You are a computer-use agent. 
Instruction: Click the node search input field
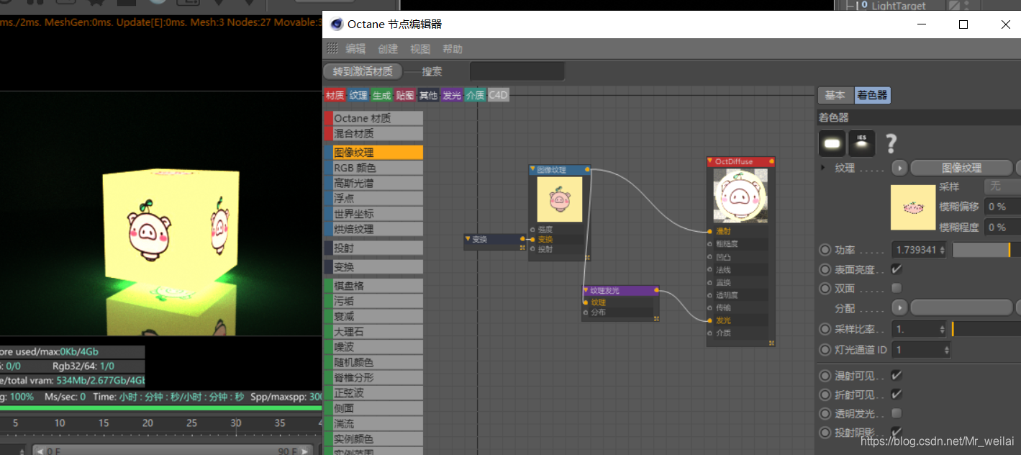517,71
